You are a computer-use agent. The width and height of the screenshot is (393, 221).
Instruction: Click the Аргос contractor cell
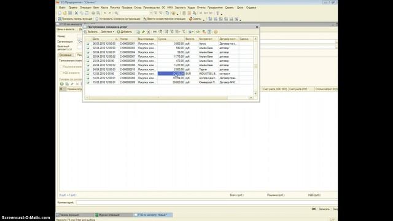208,44
